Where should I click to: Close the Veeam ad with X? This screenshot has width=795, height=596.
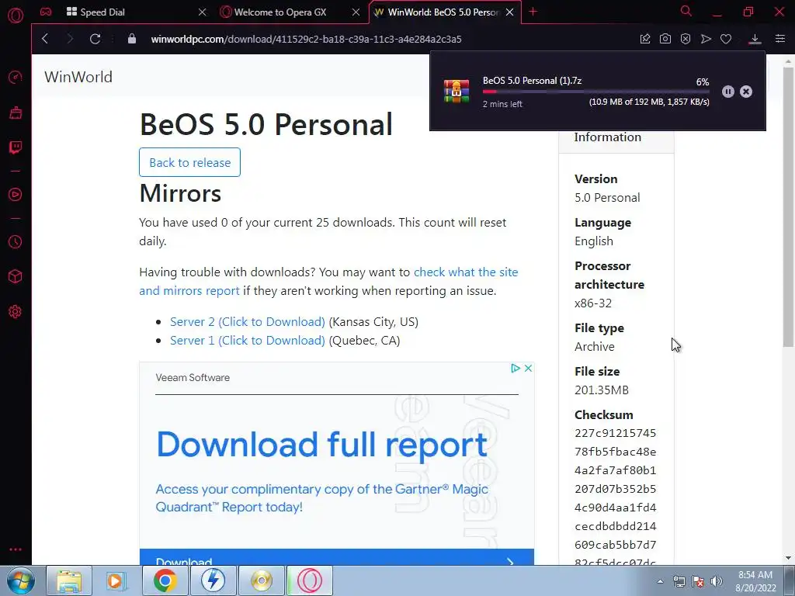pos(528,368)
